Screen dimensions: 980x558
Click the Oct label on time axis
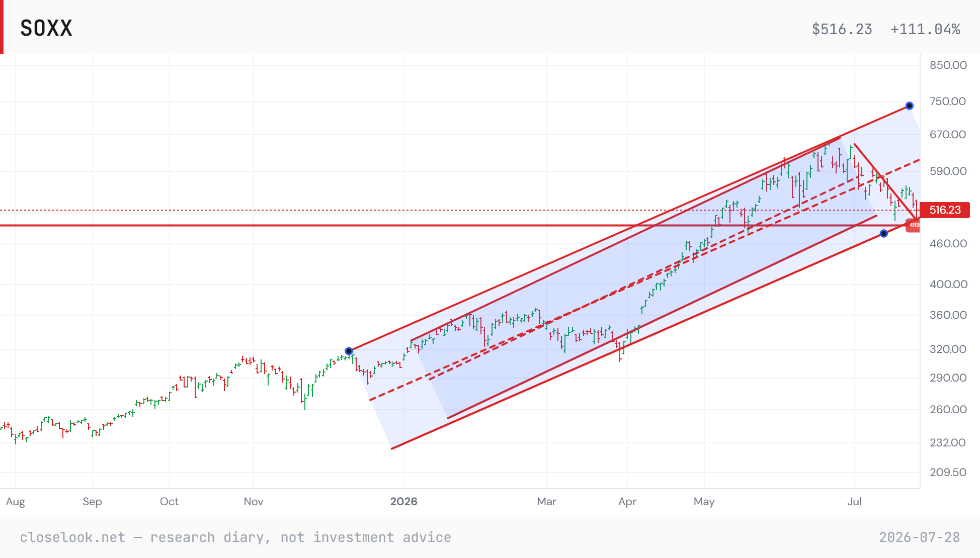pyautogui.click(x=169, y=502)
